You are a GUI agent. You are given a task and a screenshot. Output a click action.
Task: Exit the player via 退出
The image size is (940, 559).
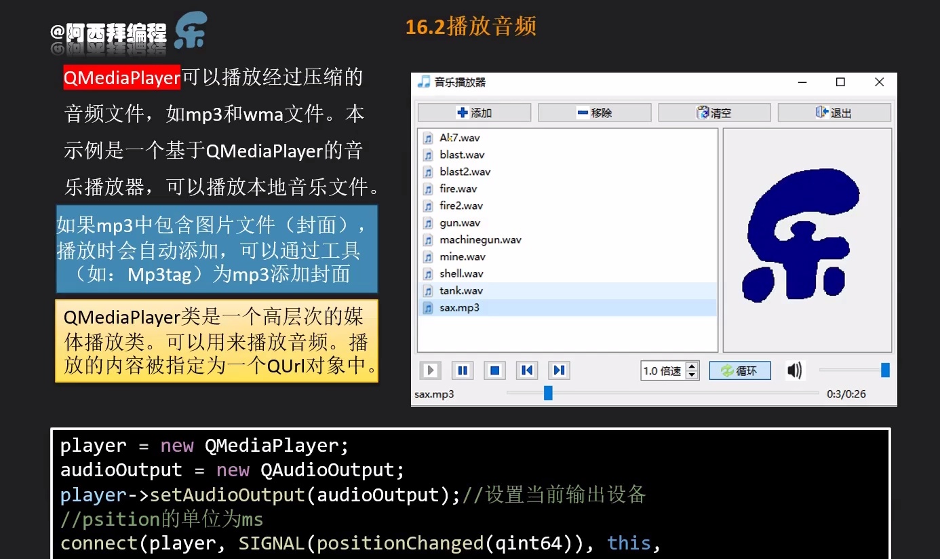pyautogui.click(x=834, y=112)
